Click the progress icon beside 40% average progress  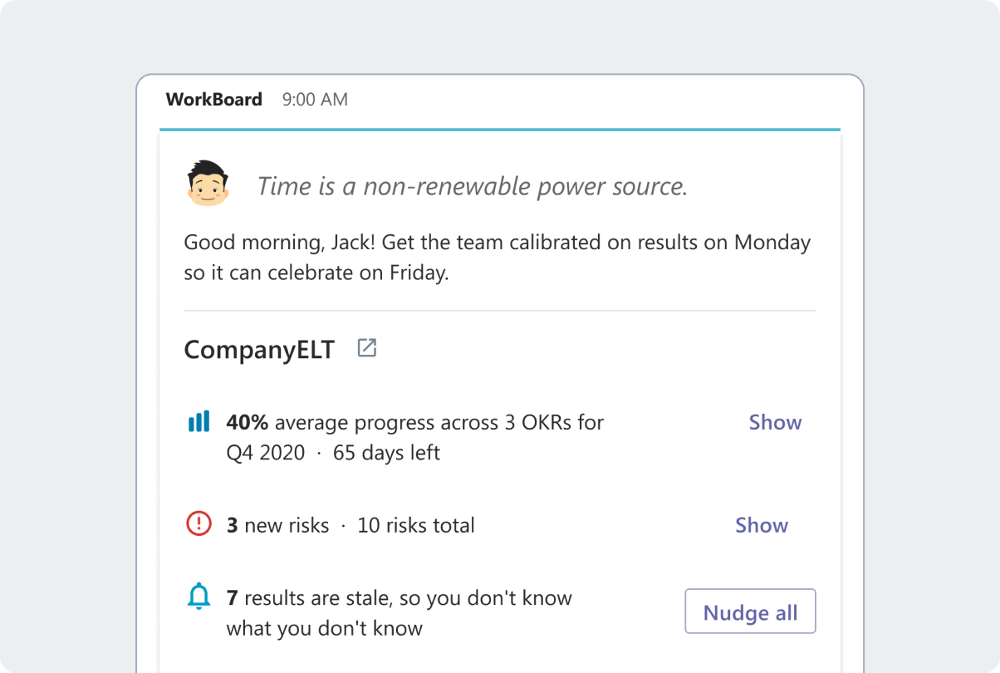(199, 421)
